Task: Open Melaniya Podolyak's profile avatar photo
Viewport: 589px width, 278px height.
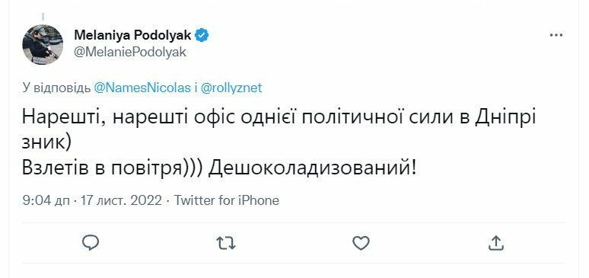Action: (x=43, y=45)
